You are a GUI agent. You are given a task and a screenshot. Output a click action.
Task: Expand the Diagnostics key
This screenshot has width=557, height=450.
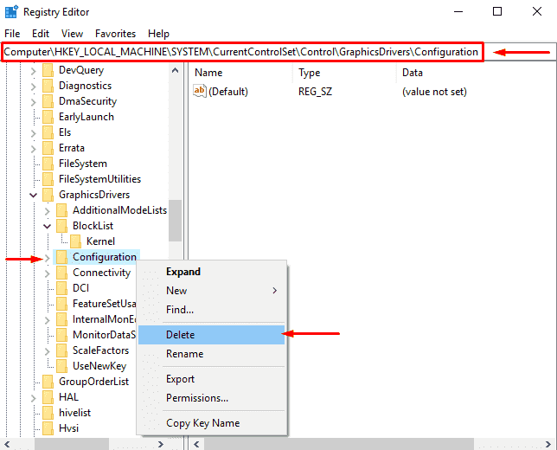pos(34,87)
